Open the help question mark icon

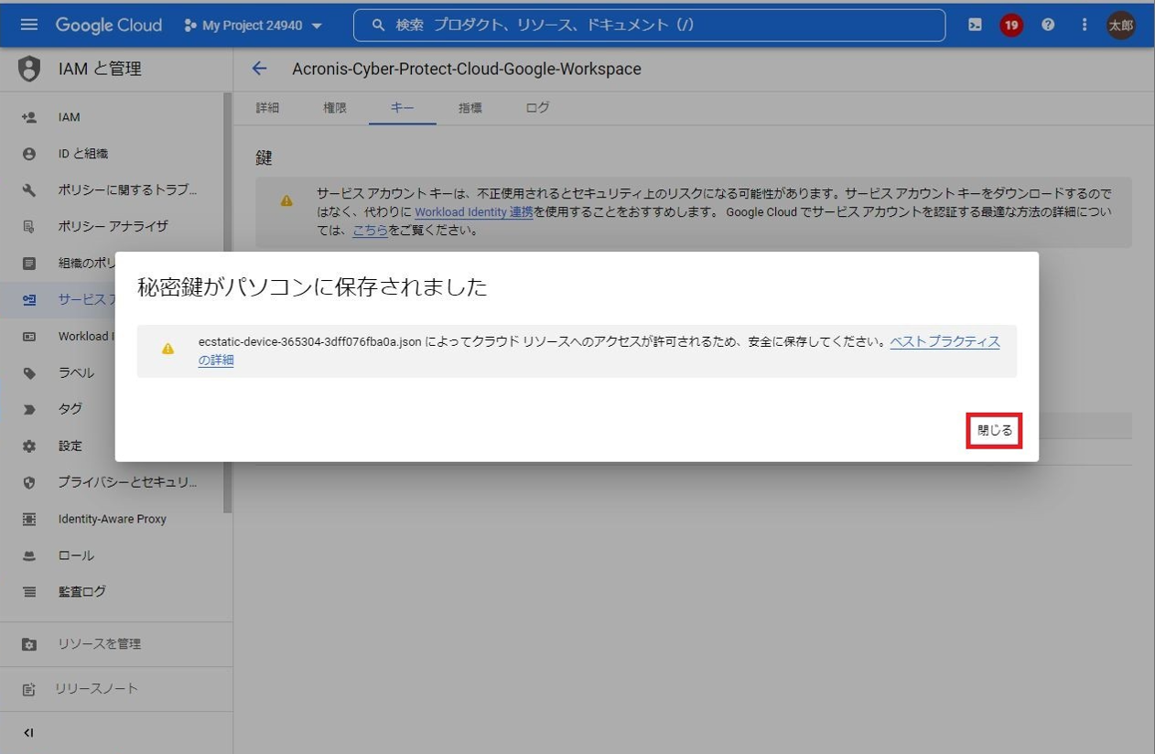click(1048, 25)
